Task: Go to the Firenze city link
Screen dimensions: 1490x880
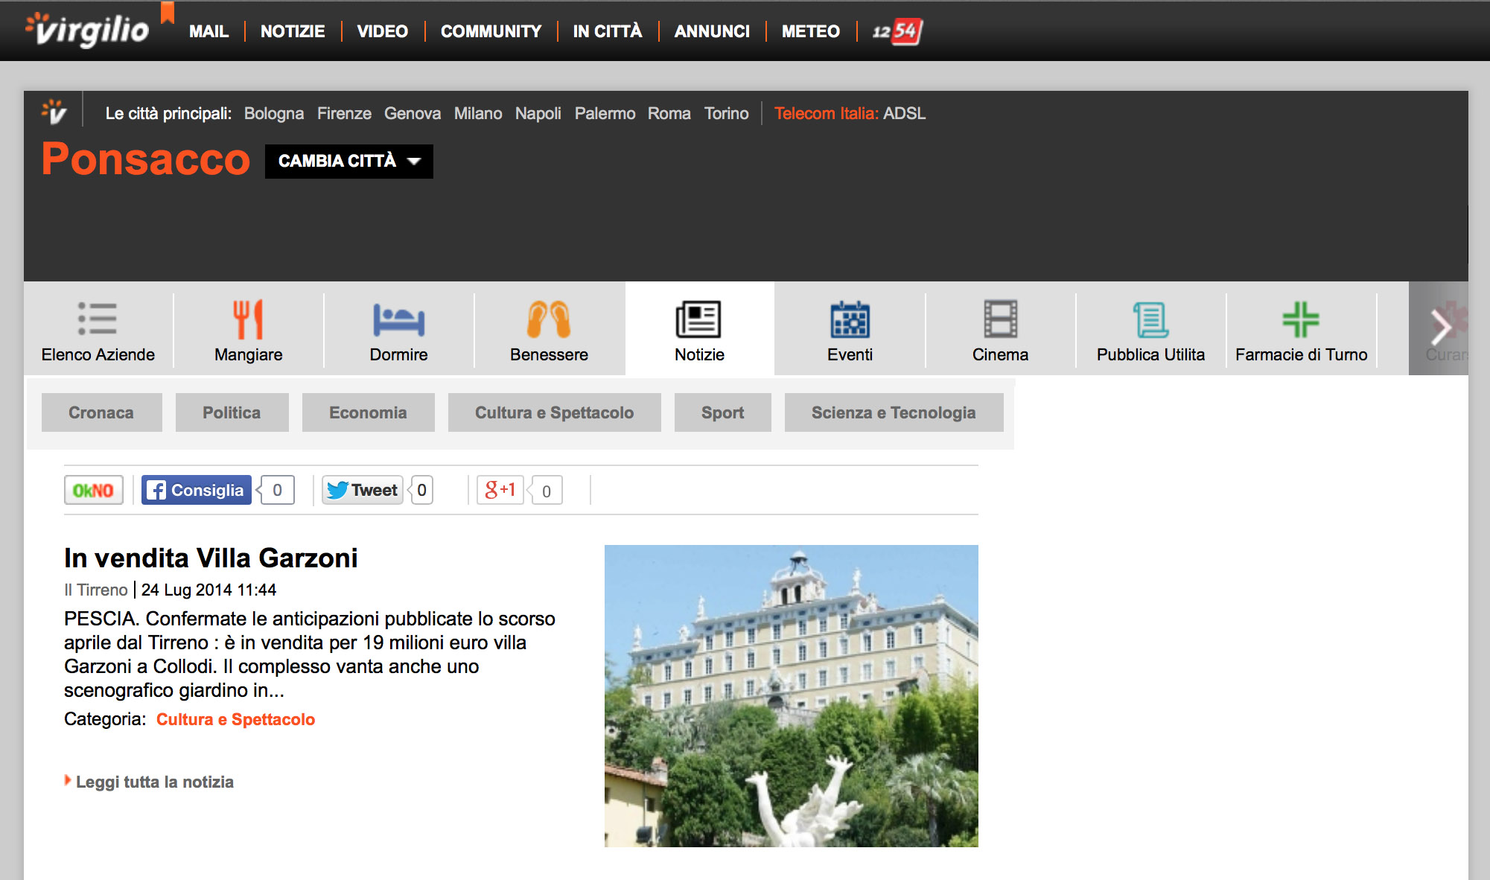Action: tap(344, 113)
